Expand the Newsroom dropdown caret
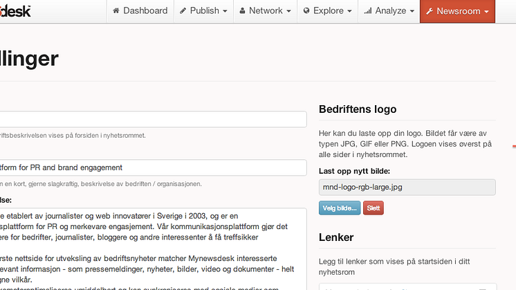The width and height of the screenshot is (516, 290). click(x=486, y=12)
